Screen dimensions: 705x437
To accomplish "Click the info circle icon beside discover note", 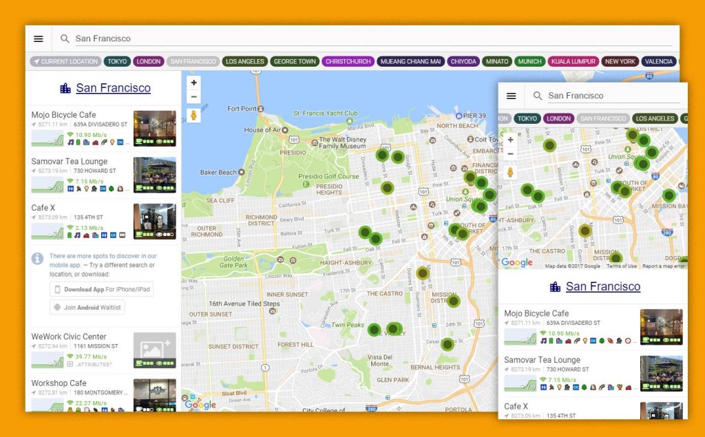I will [x=37, y=259].
